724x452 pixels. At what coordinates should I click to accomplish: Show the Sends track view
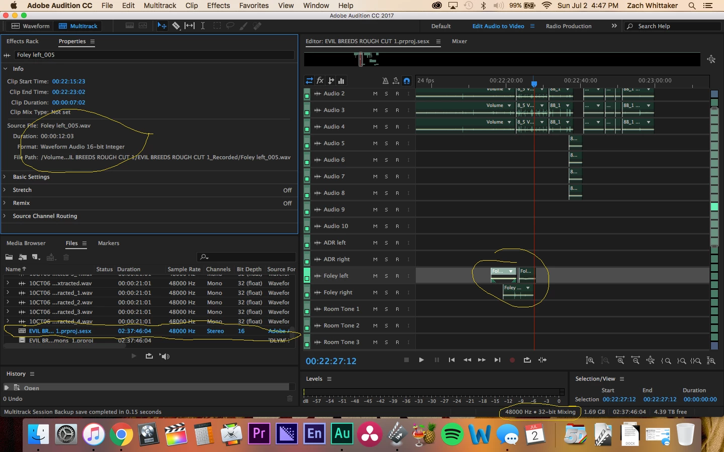coord(331,80)
